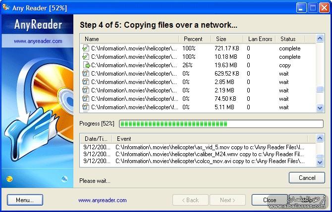Viewport: 332px width, 212px height.
Task: Sort file list by Size column
Action: 227,39
